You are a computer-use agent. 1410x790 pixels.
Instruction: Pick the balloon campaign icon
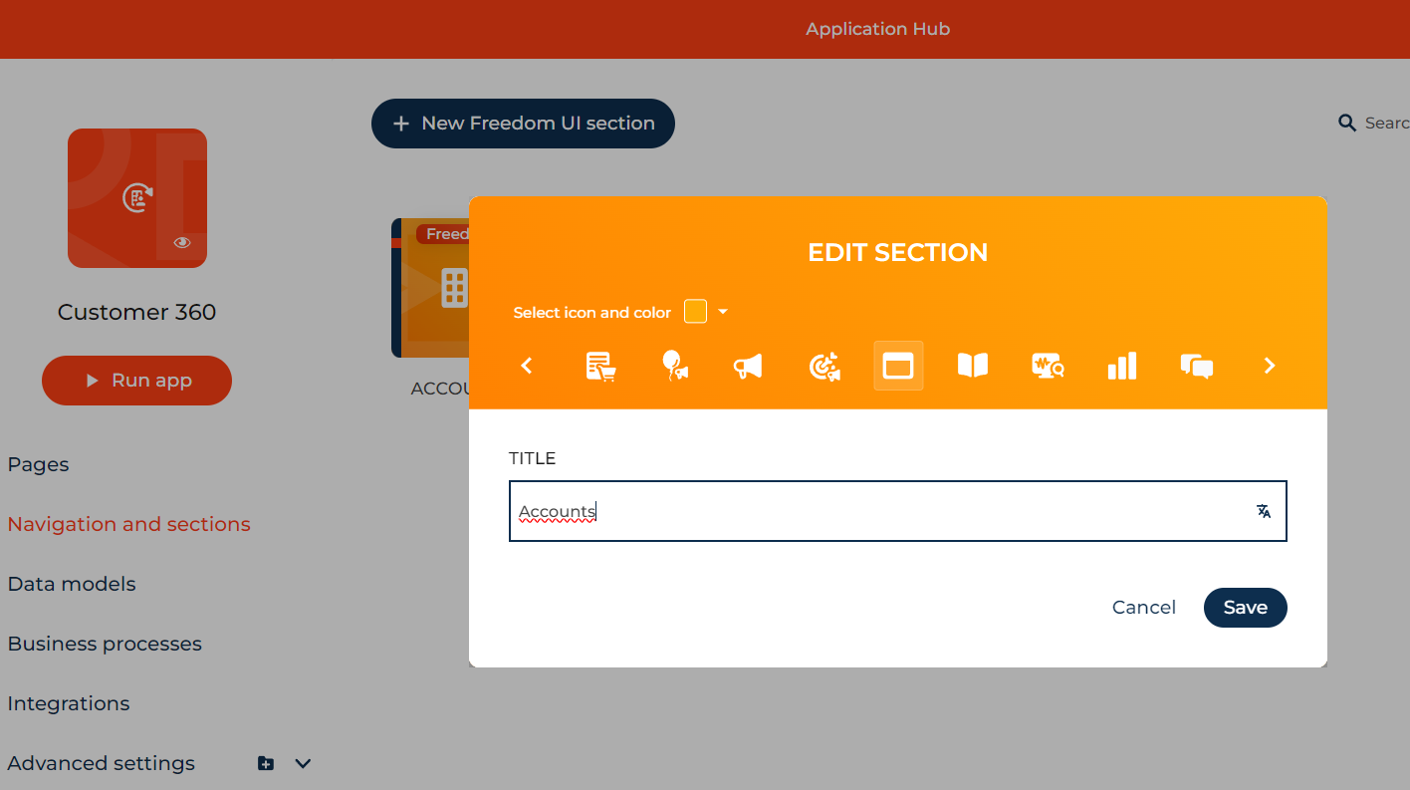click(x=675, y=366)
